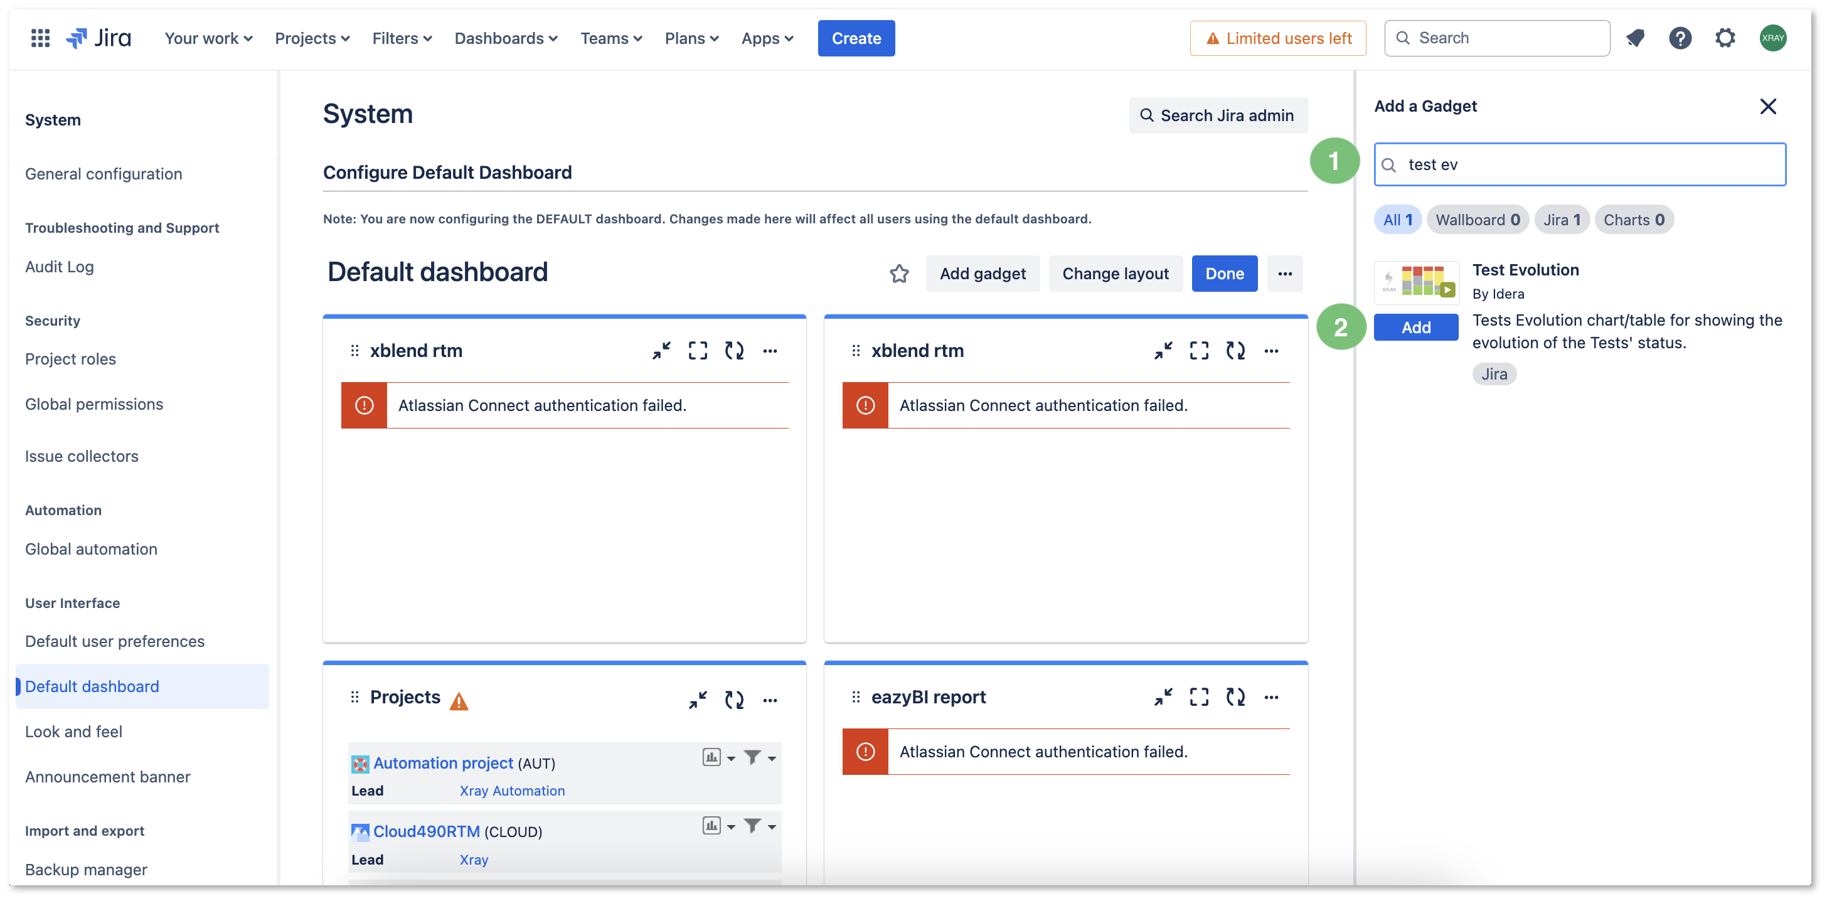The width and height of the screenshot is (1827, 901).
Task: Expand the Projects menu in top navigation
Action: click(312, 38)
